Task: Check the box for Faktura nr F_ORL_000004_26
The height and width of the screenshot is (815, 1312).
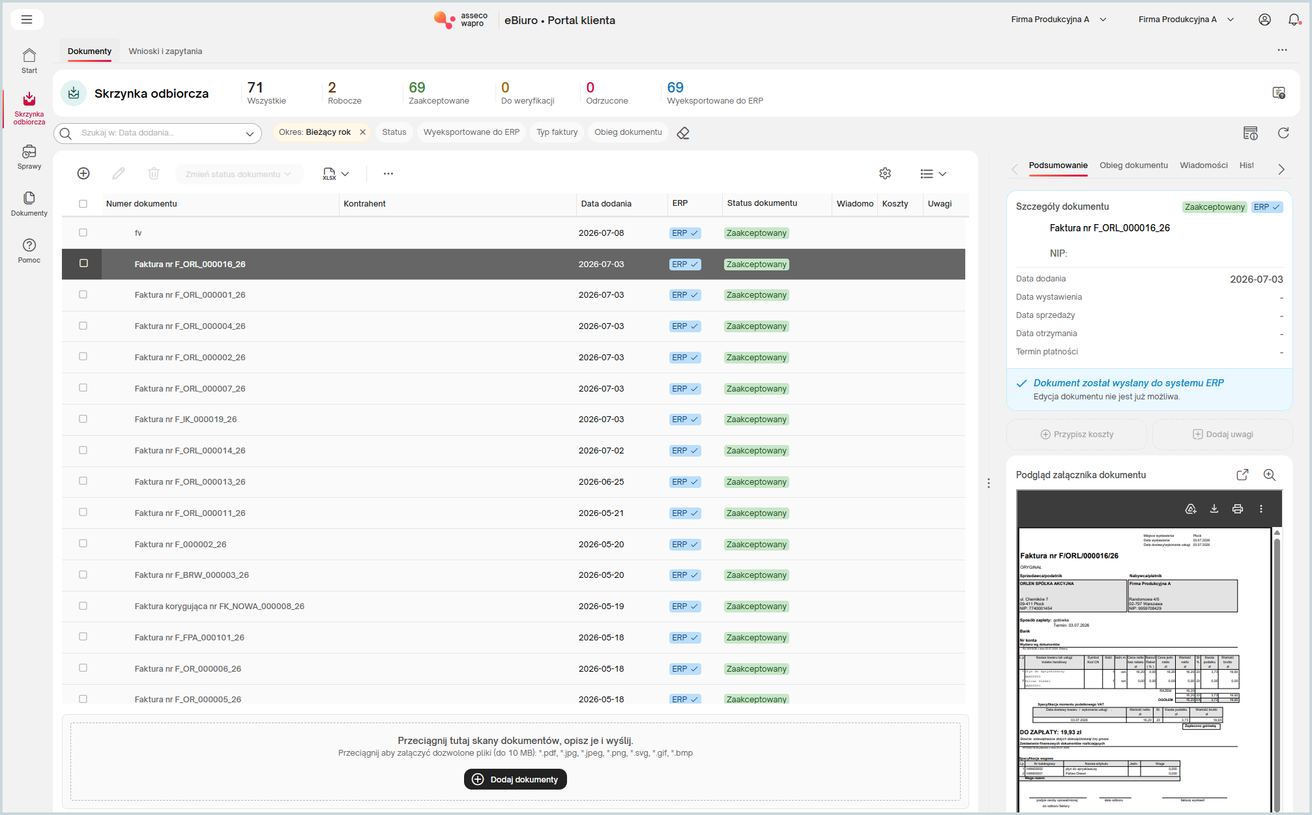Action: pyautogui.click(x=83, y=326)
